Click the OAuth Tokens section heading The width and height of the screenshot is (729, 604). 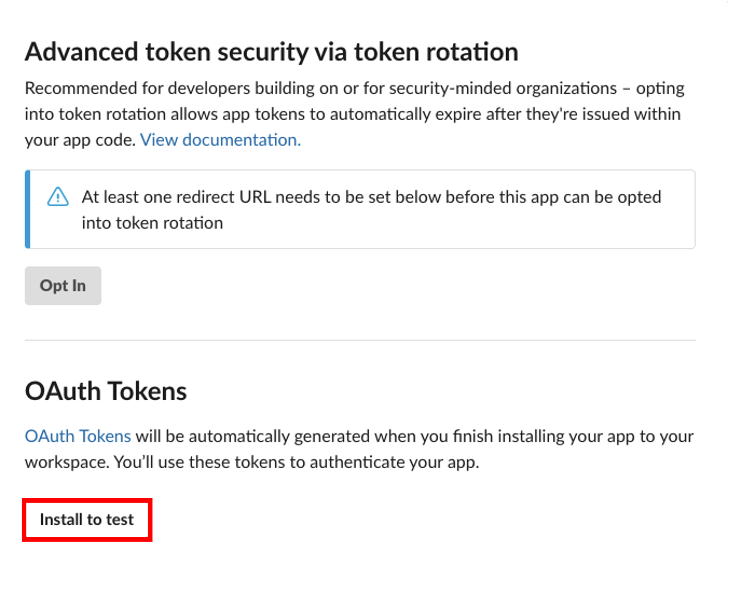click(x=106, y=391)
